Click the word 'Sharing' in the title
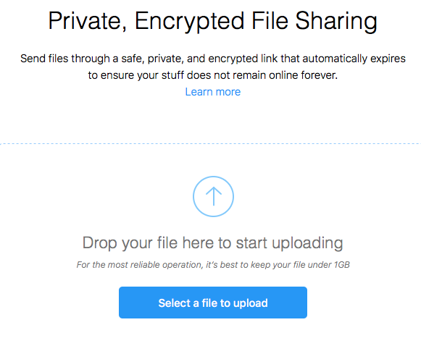Screen dimensions: 421x338 336,21
